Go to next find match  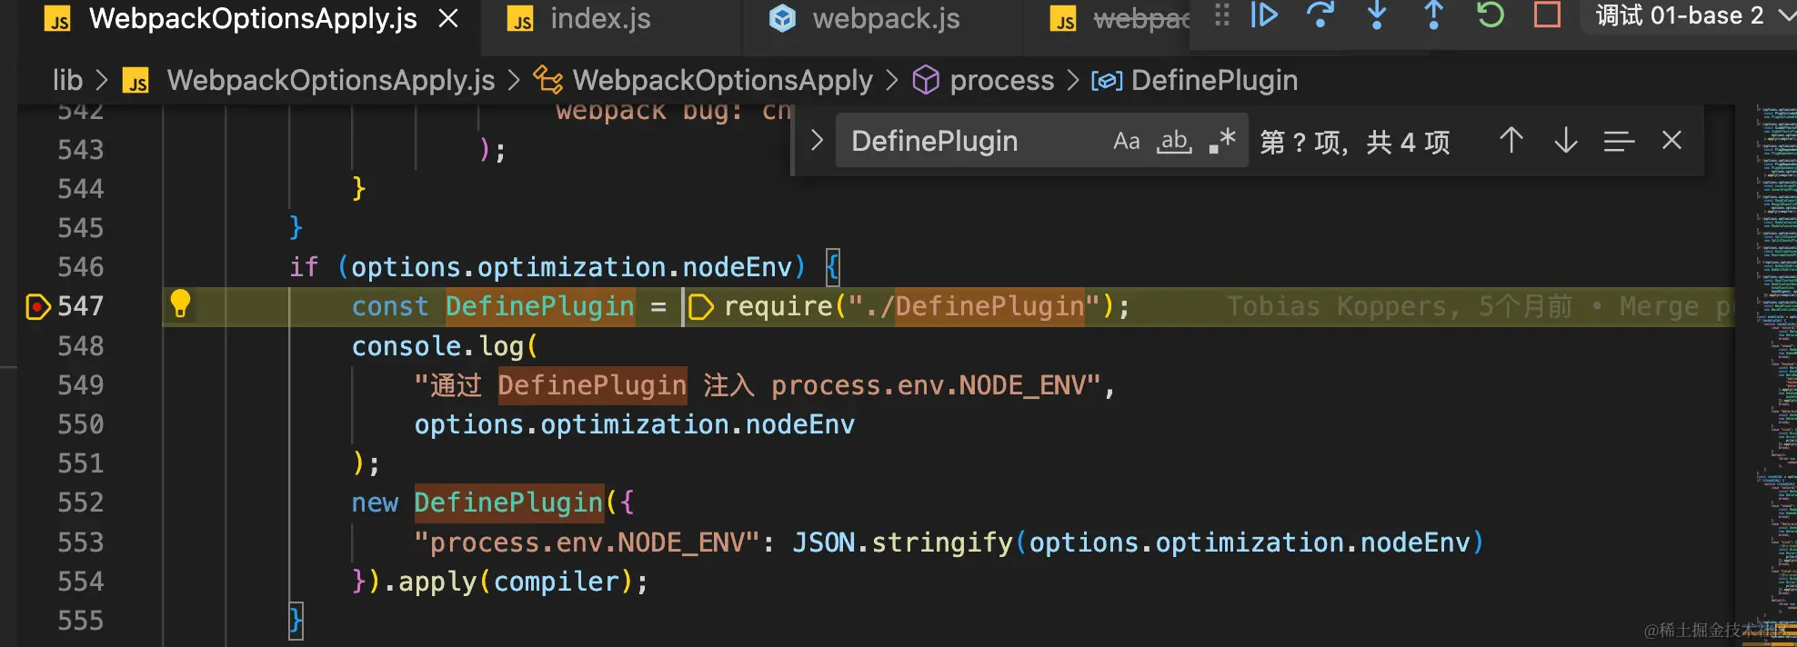click(1565, 141)
